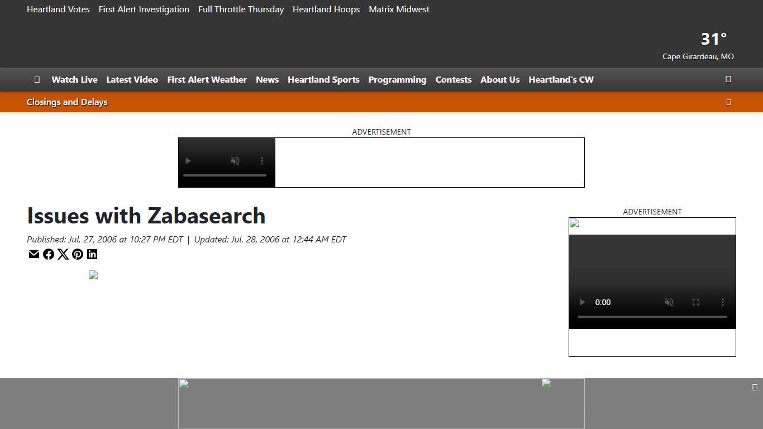Open the Closings and Delays page
Viewport: 763px width, 429px height.
pyautogui.click(x=67, y=102)
